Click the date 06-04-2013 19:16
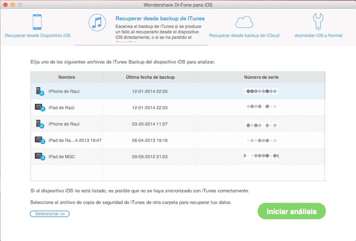The width and height of the screenshot is (356, 241). (150, 141)
